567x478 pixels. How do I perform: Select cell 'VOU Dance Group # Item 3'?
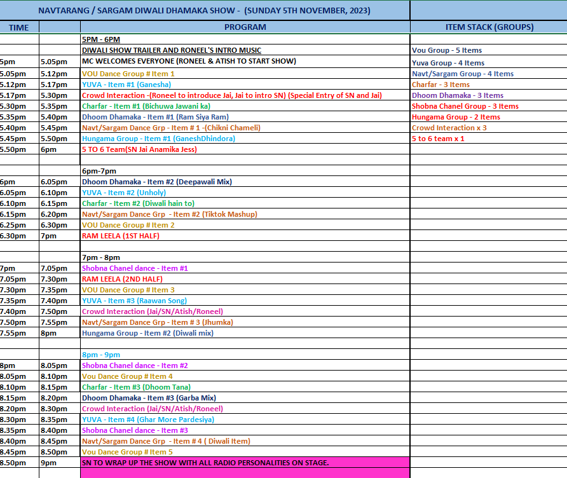pyautogui.click(x=245, y=290)
